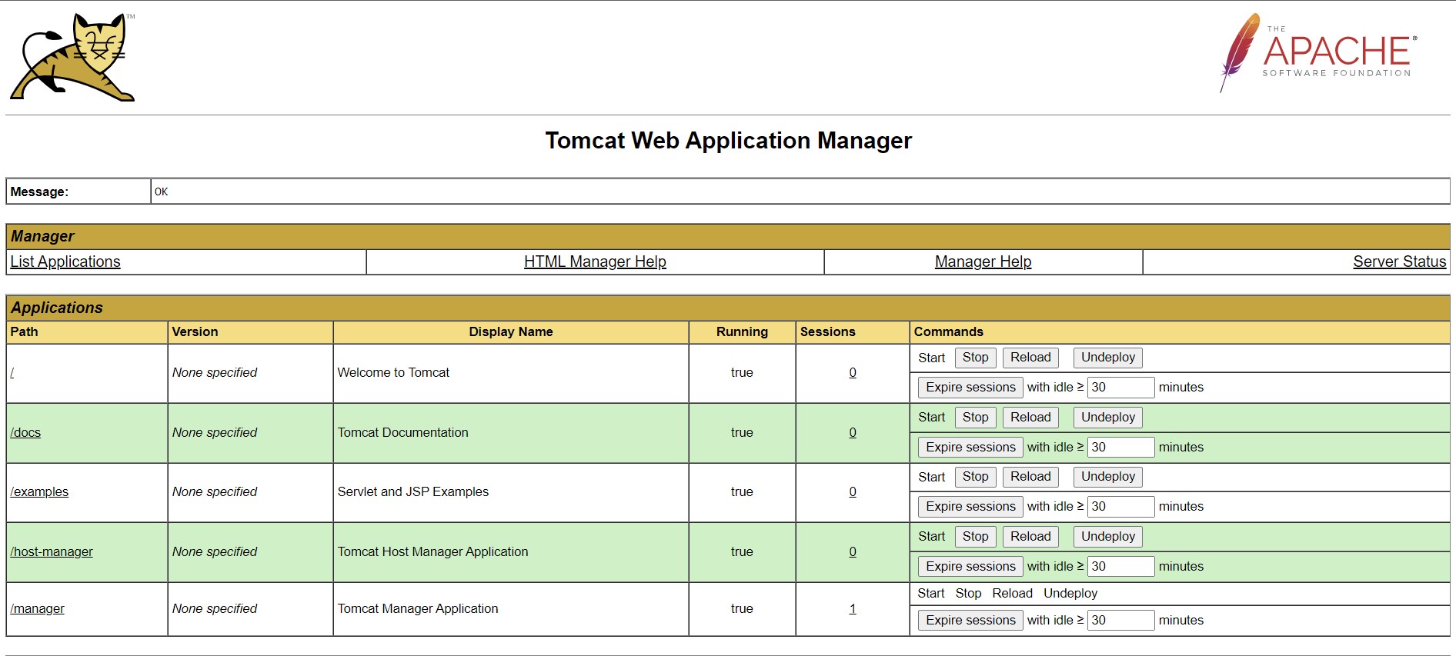
Task: Focus idle minutes field for /host-manager
Action: pos(1120,566)
